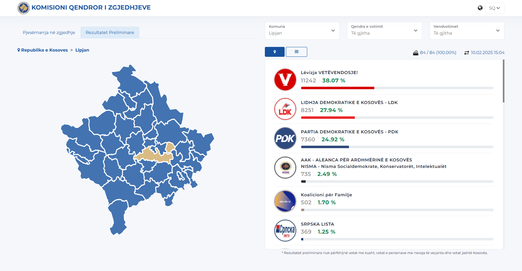Click the Lëvizja VETËVENDOSJE! party name
This screenshot has width=522, height=271.
329,73
